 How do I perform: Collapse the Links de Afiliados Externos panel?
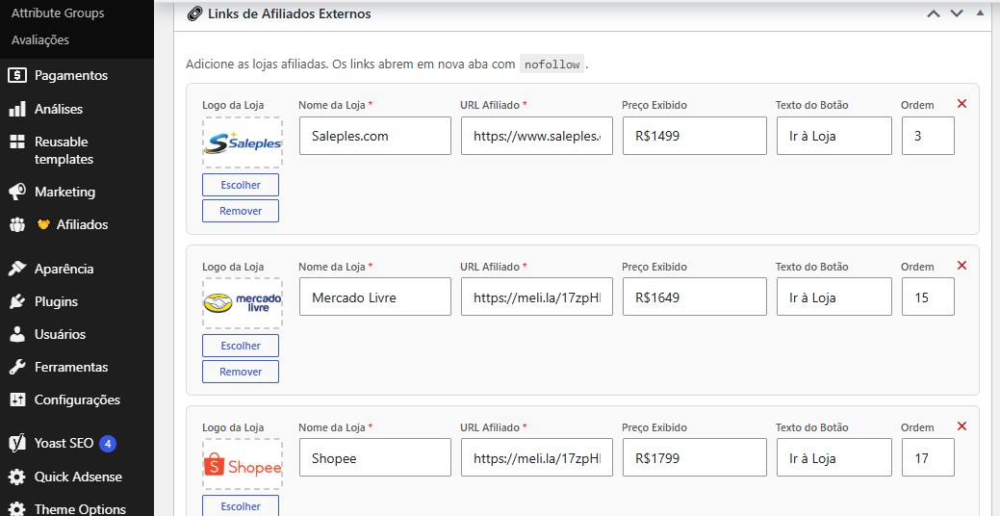pyautogui.click(x=980, y=13)
